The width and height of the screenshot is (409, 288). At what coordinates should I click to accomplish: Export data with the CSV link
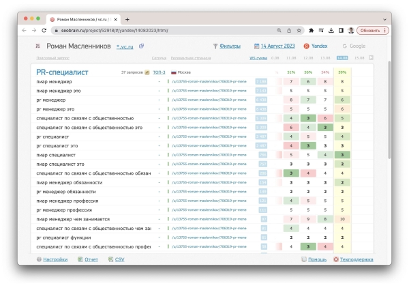pyautogui.click(x=119, y=259)
